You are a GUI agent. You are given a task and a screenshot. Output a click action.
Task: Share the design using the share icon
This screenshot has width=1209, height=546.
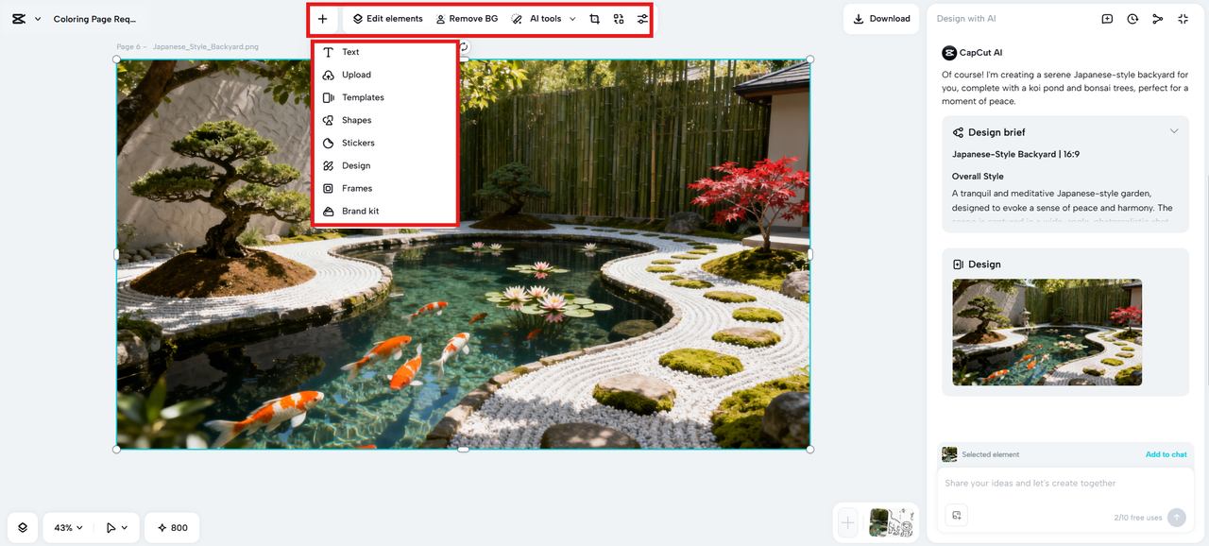[x=1157, y=18]
